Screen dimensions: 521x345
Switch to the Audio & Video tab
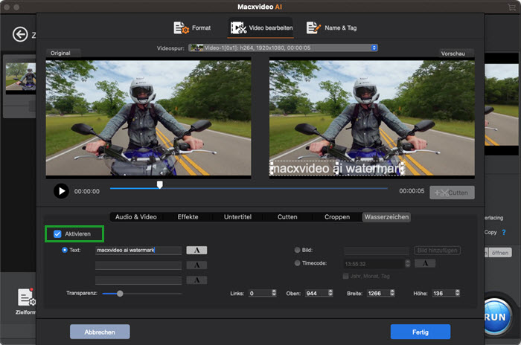(136, 217)
